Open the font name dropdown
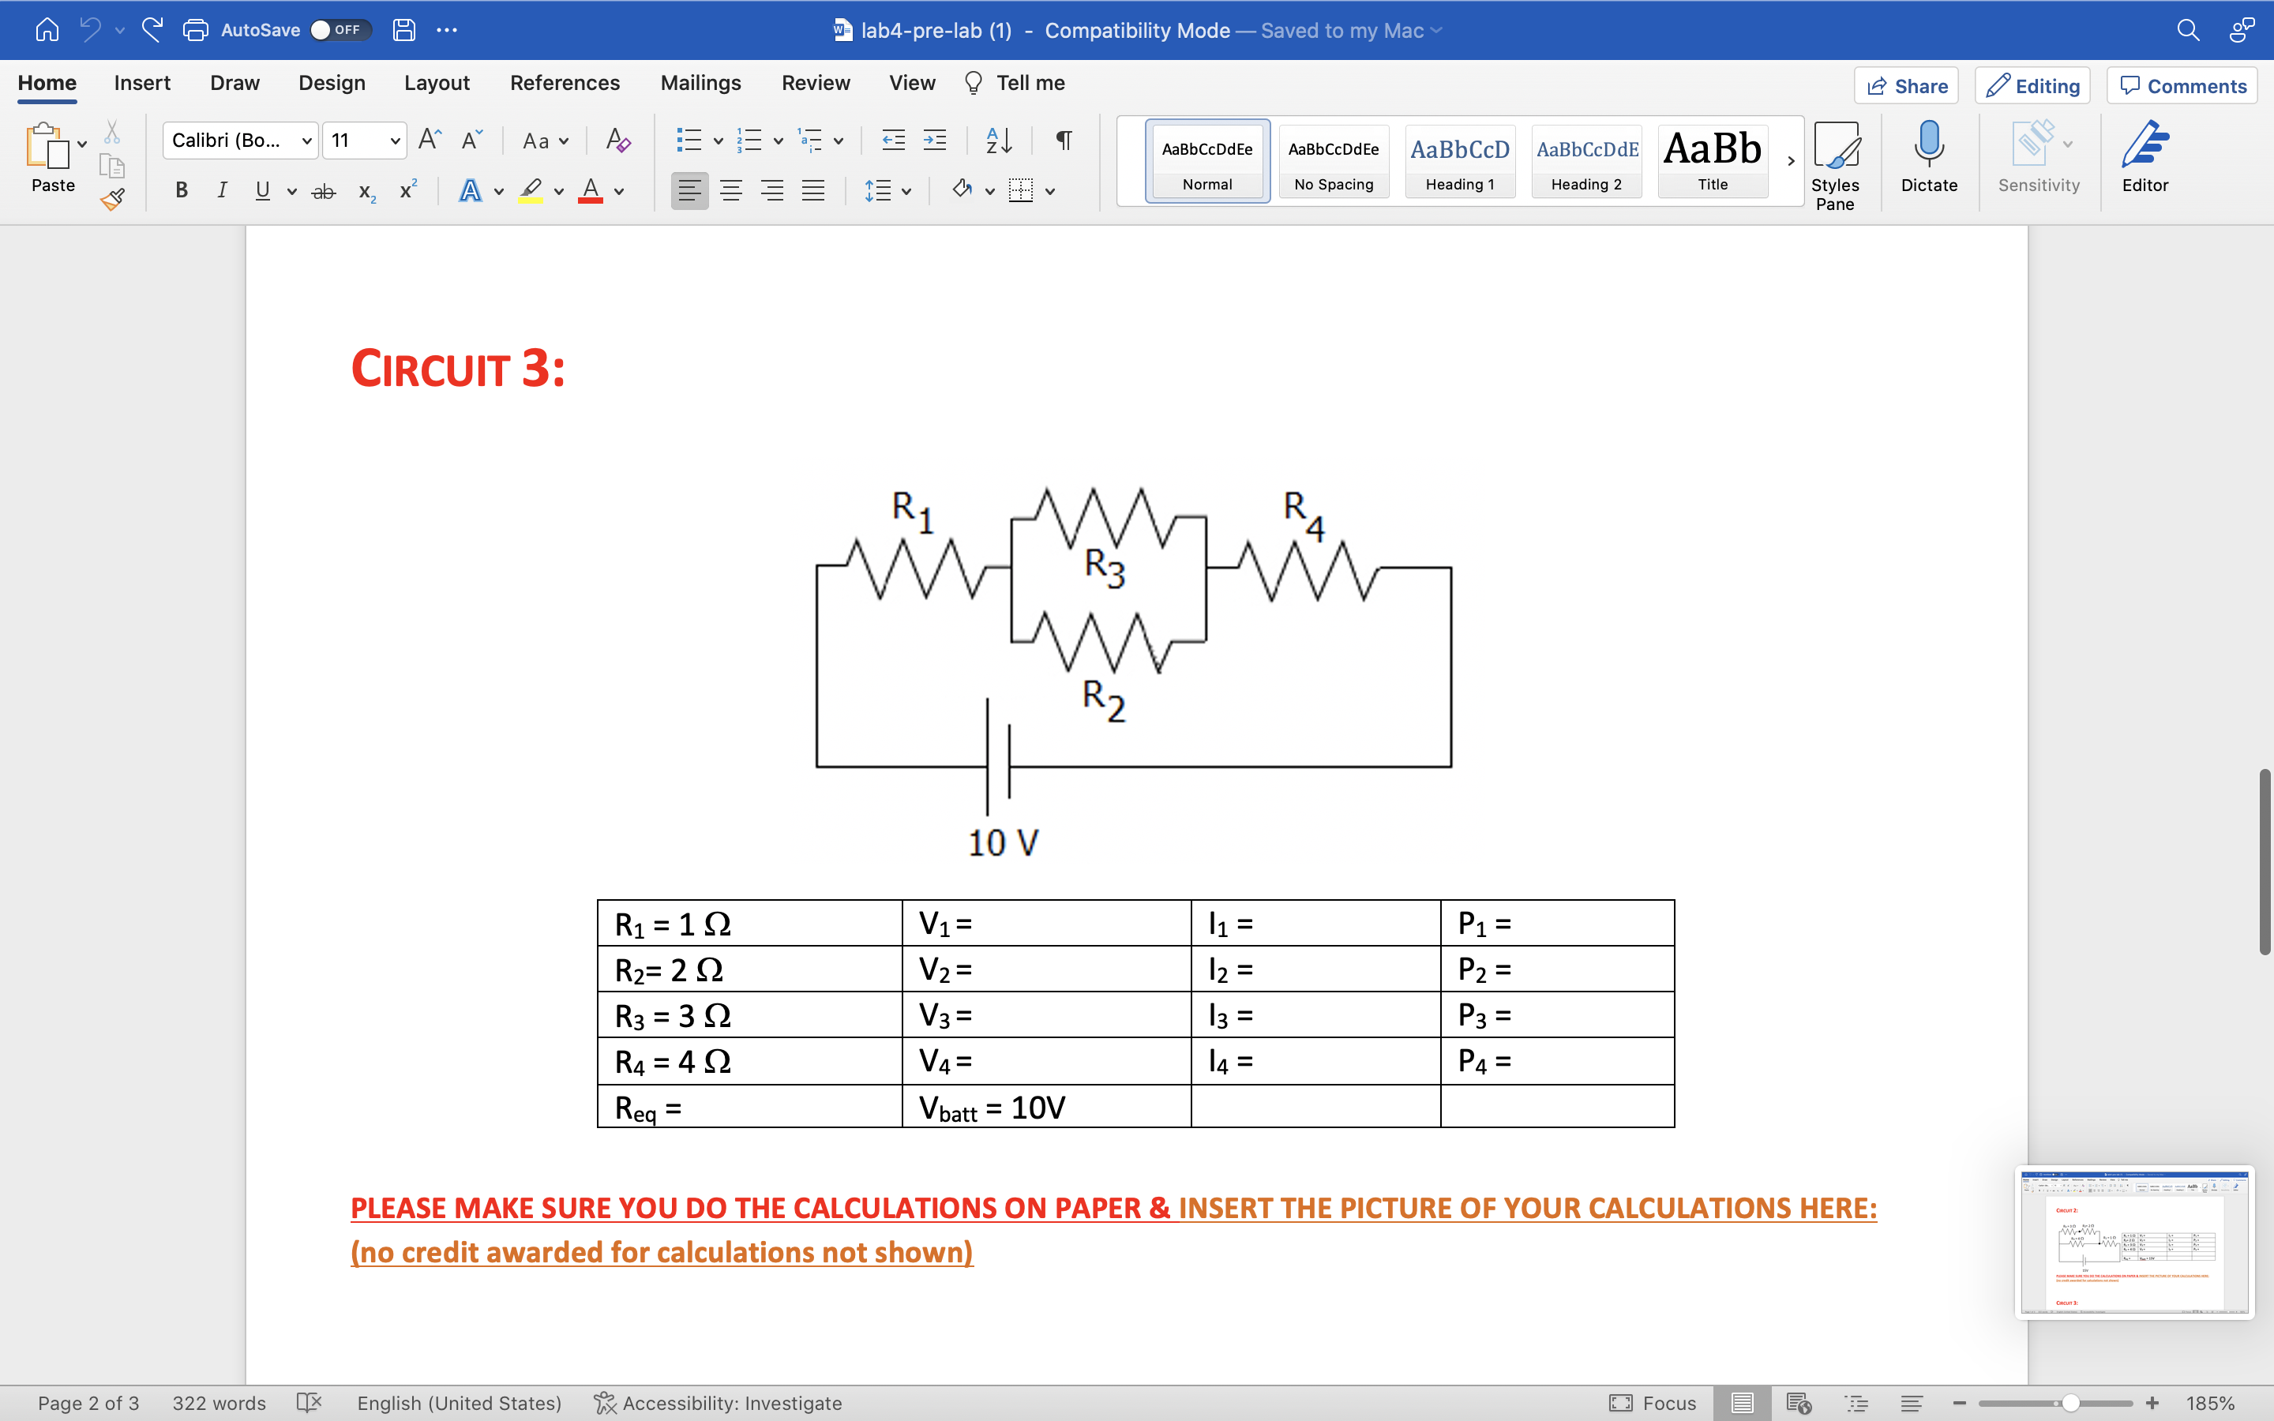The width and height of the screenshot is (2274, 1421). click(306, 141)
